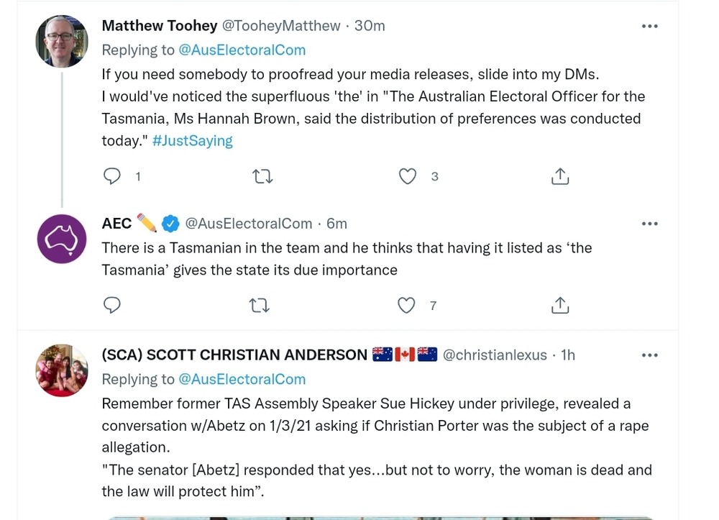Open the AEC purple profile avatar
Screen dimensions: 719x520
[62, 238]
